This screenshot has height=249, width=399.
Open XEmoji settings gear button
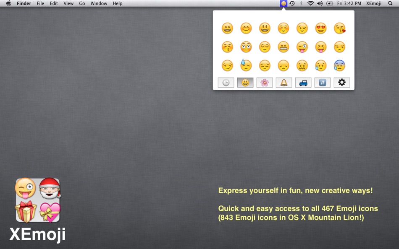tap(342, 83)
